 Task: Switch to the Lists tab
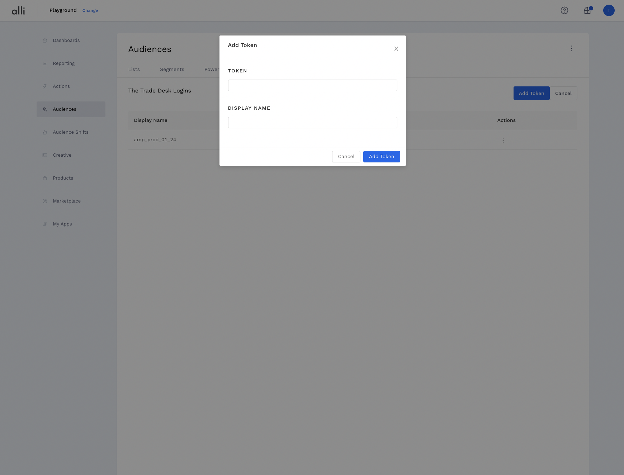tap(134, 70)
